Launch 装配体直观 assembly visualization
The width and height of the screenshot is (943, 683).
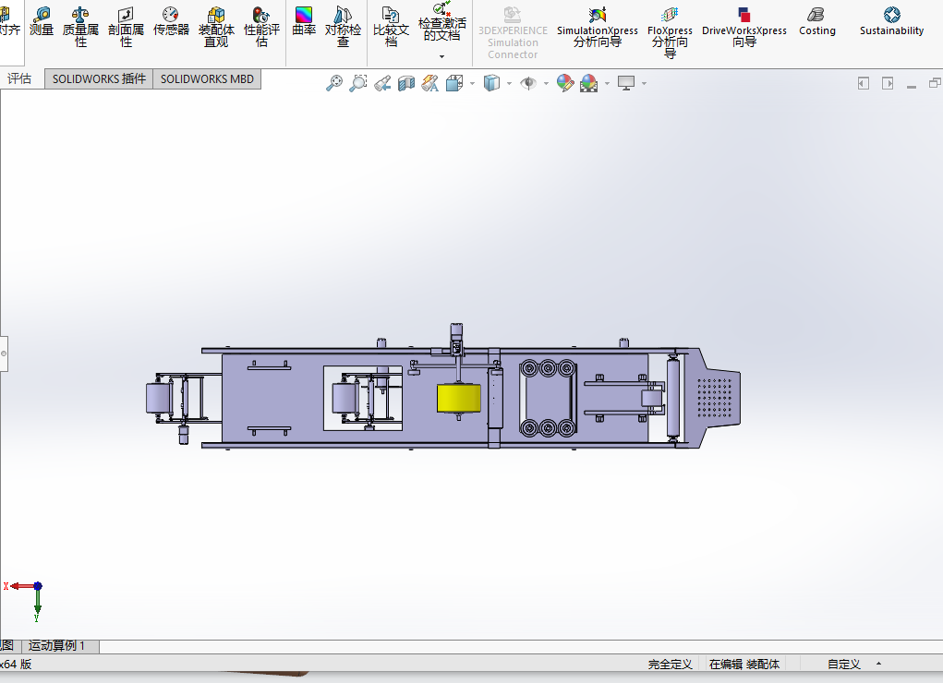click(216, 27)
